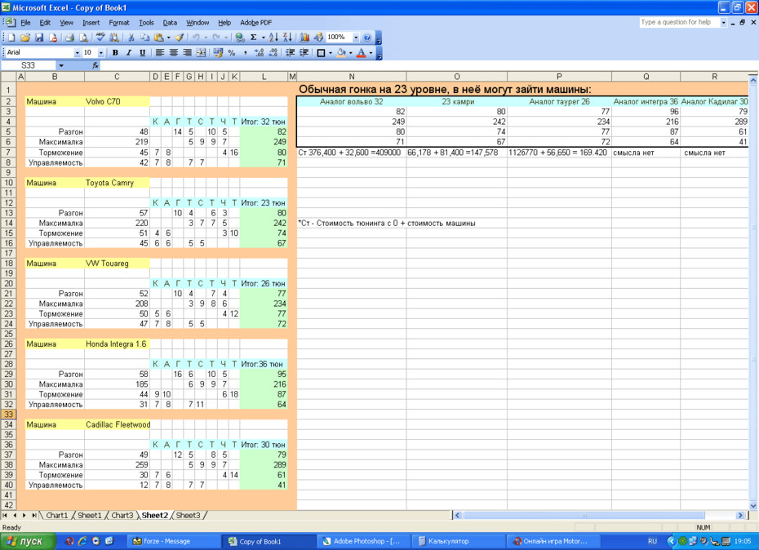Apply Comma style

tap(246, 53)
